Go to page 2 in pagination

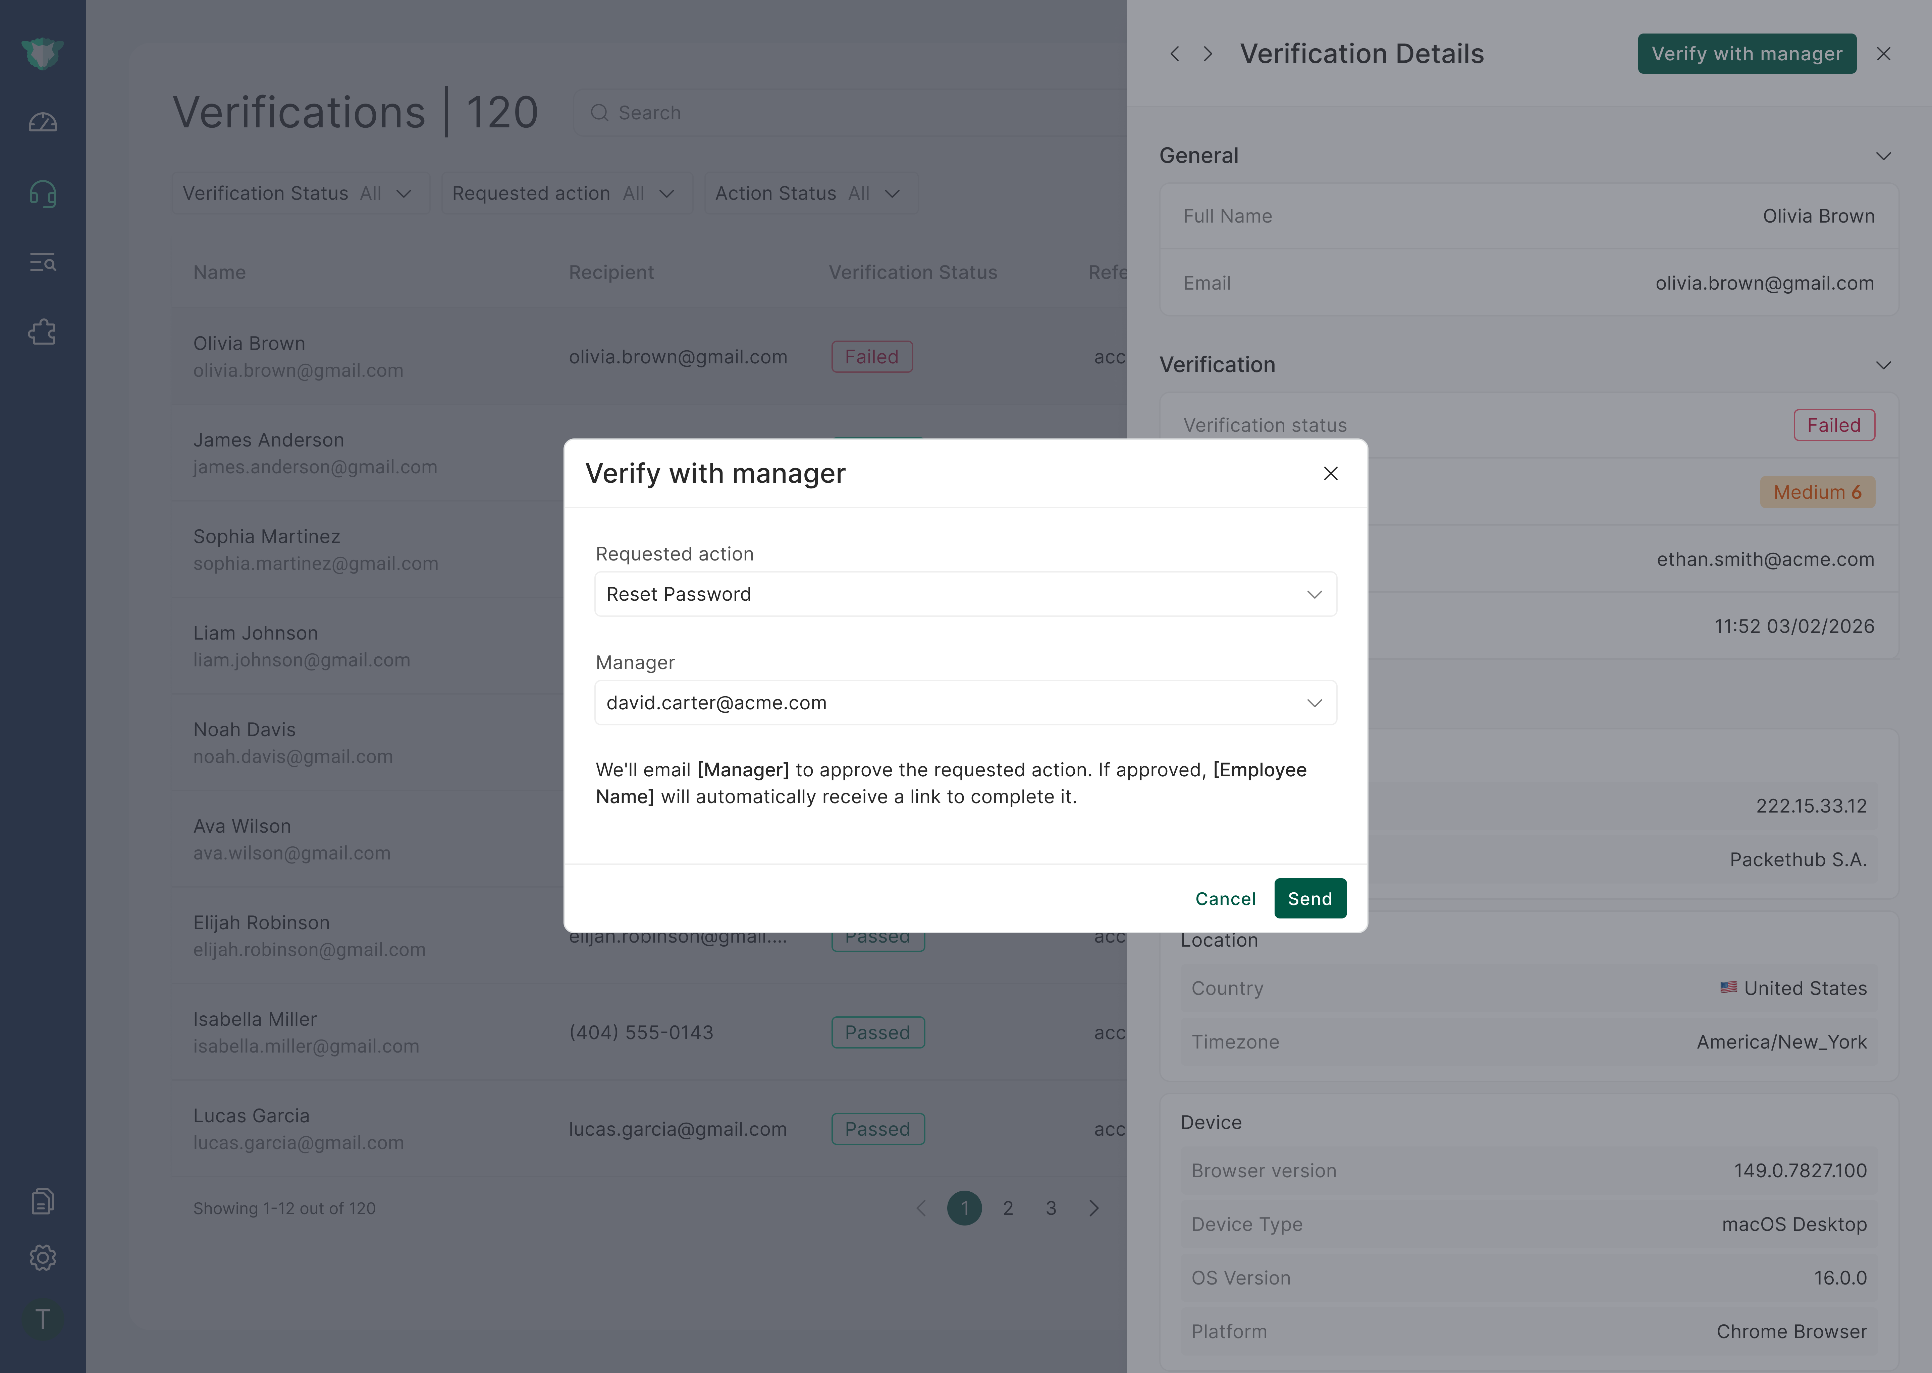click(1008, 1208)
